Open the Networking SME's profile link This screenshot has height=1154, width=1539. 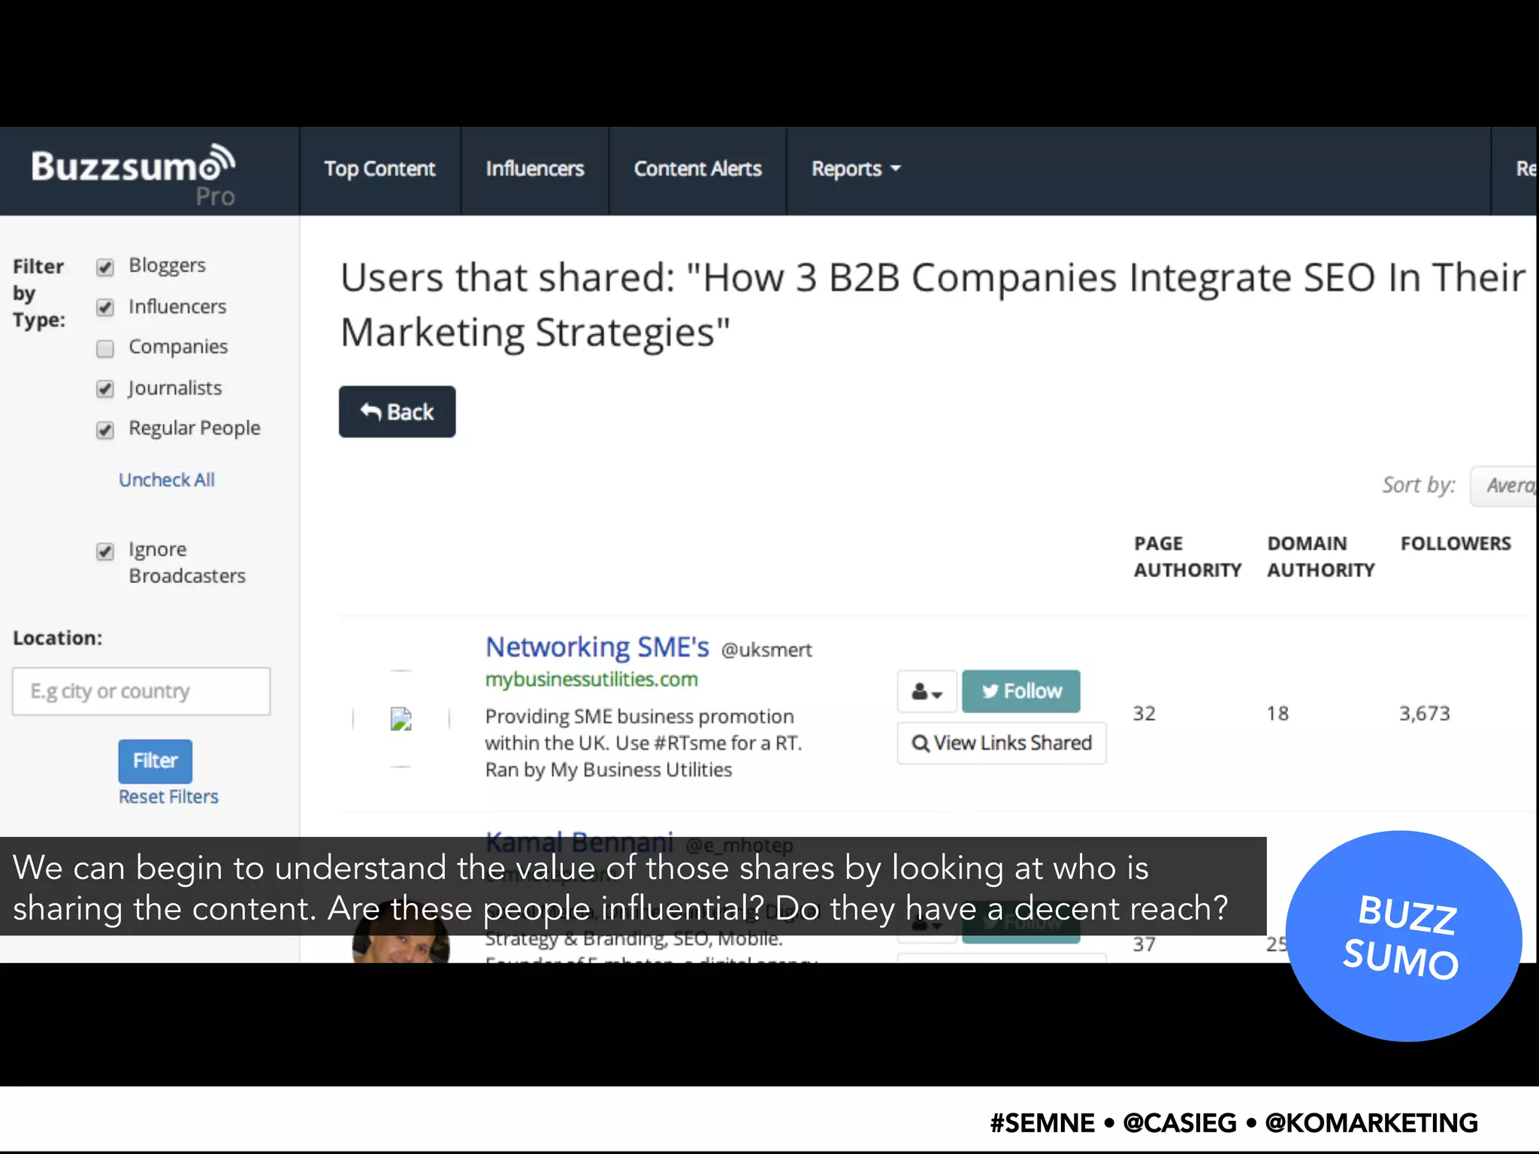[597, 648]
